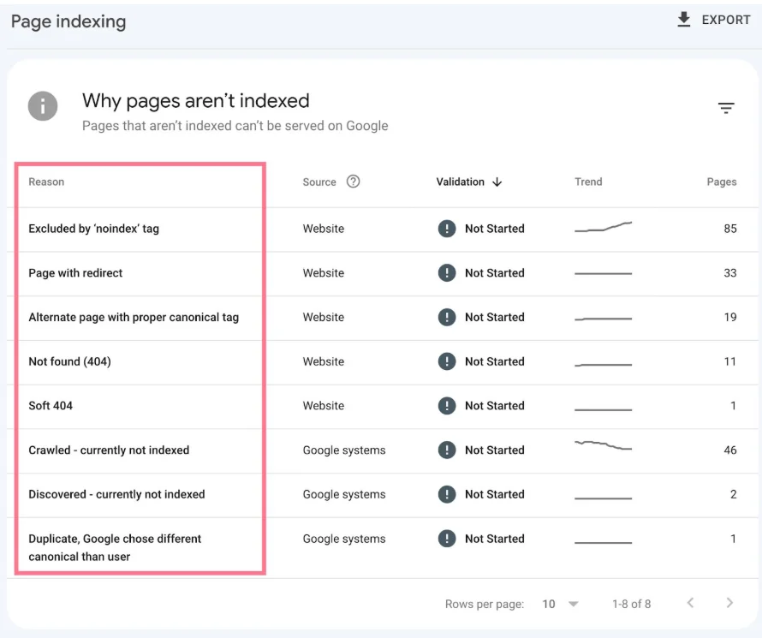Click Not Started icon in Not found (404) row
Viewport: 762px width, 638px height.
point(447,361)
